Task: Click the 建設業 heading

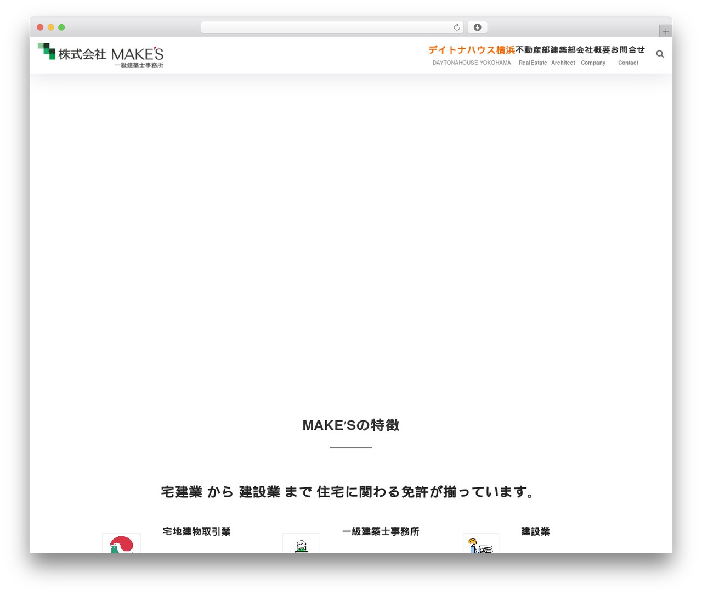Action: pyautogui.click(x=535, y=531)
